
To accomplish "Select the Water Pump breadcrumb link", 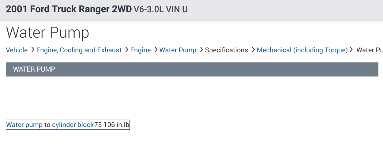I will point(178,50).
